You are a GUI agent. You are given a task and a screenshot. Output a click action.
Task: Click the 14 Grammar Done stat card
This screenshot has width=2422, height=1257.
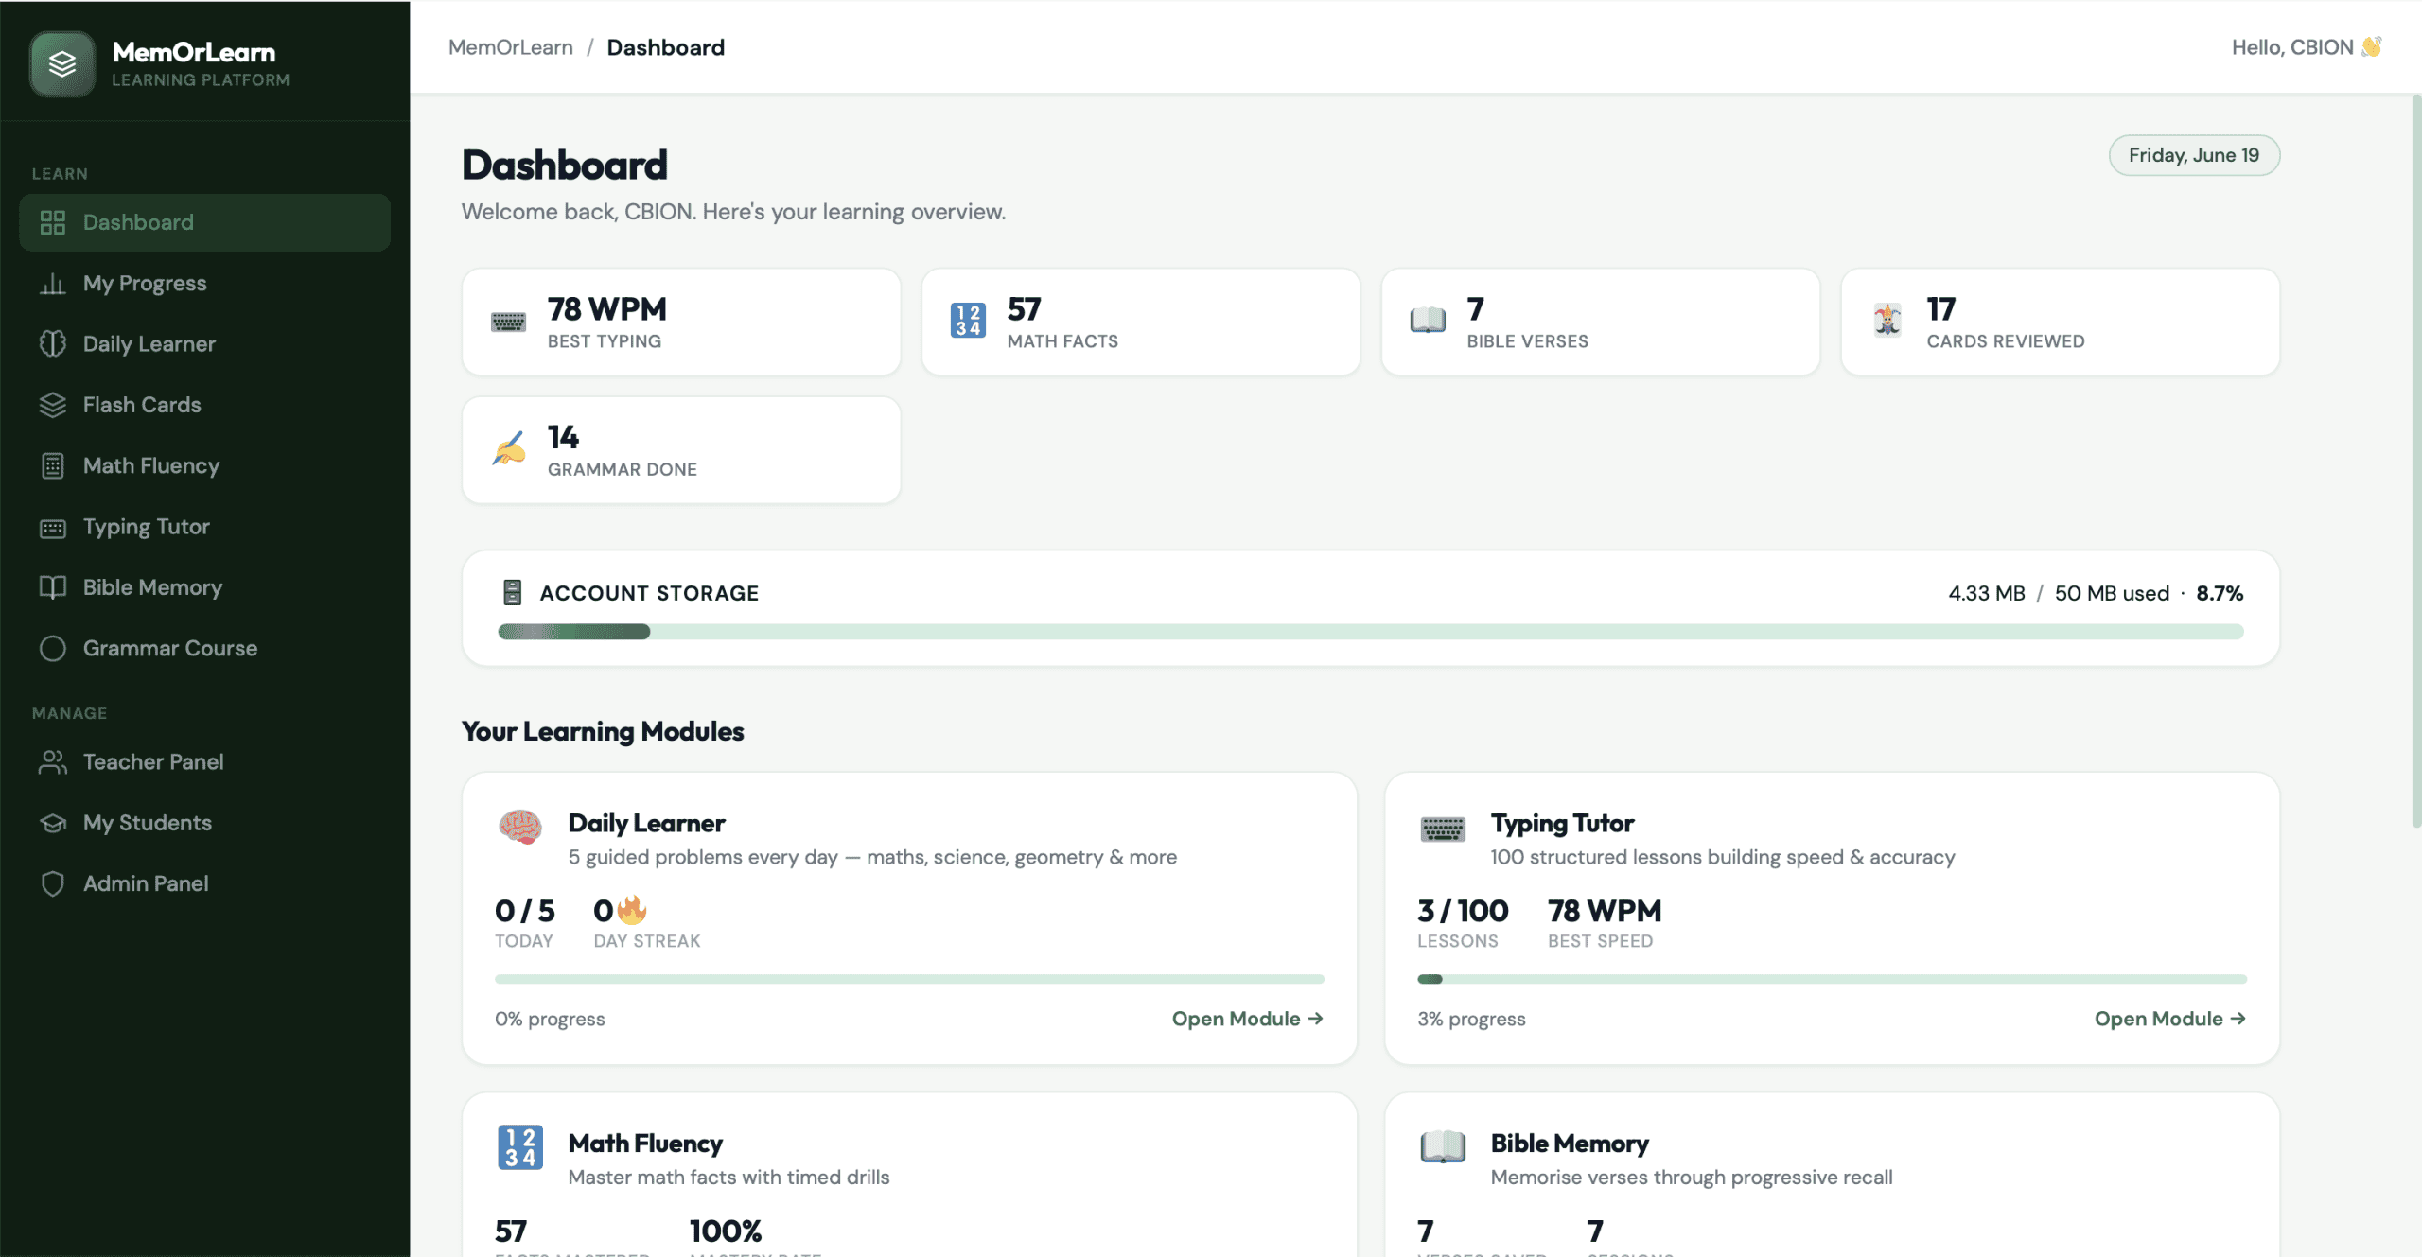(x=681, y=450)
